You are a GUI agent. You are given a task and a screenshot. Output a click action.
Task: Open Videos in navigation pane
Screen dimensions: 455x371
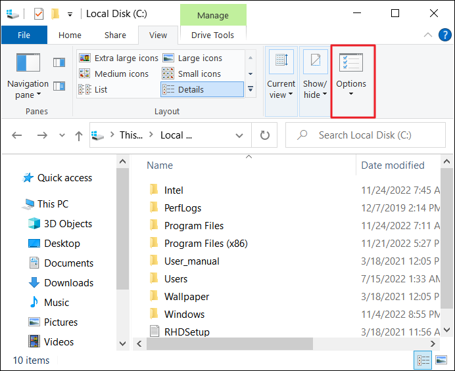click(x=51, y=342)
